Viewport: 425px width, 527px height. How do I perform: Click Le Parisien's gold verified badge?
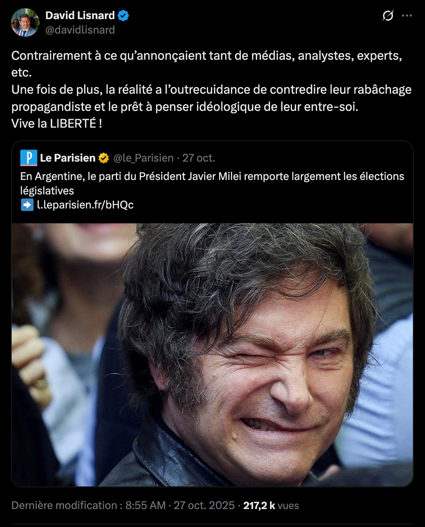click(x=104, y=158)
